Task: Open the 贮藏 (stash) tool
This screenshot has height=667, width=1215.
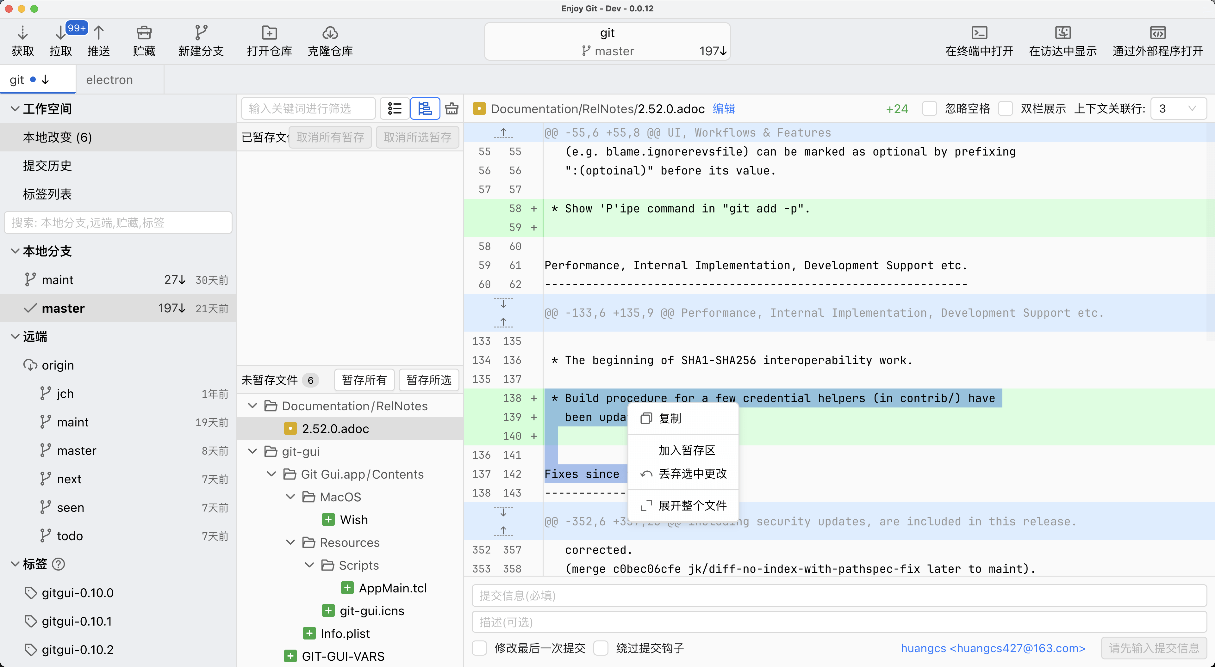Action: click(x=144, y=33)
